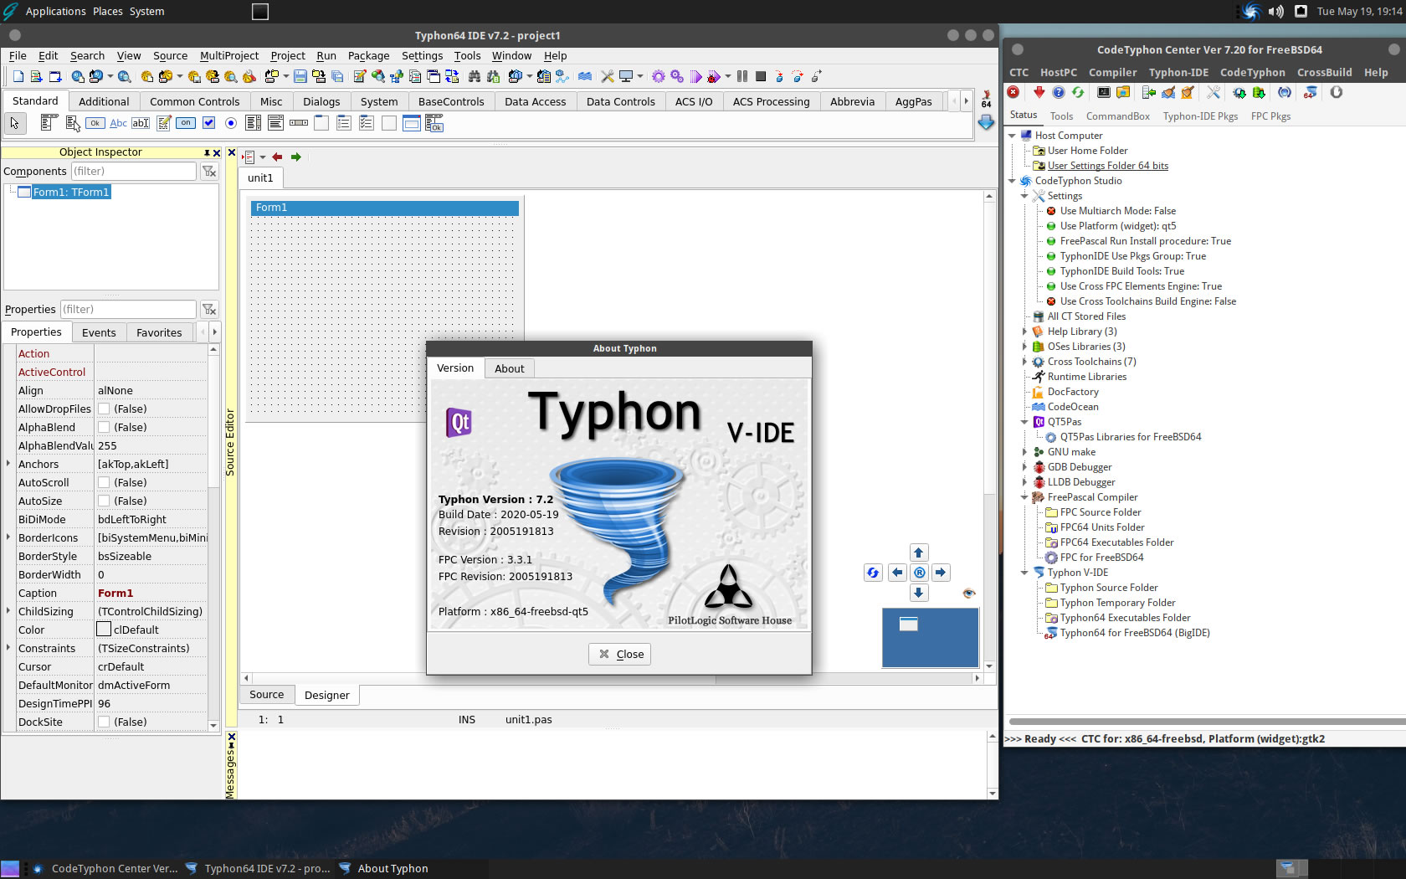Image resolution: width=1406 pixels, height=879 pixels.
Task: Select the TToggleBox on component
Action: pyautogui.click(x=186, y=123)
